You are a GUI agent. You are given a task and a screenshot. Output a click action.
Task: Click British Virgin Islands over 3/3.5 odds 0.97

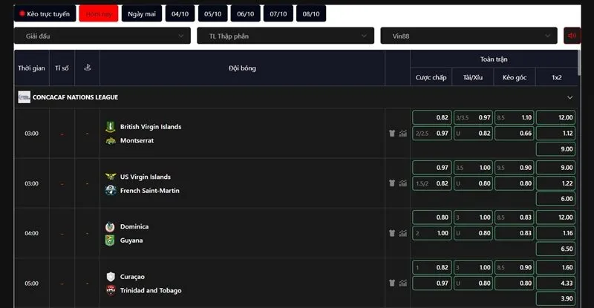click(x=473, y=117)
